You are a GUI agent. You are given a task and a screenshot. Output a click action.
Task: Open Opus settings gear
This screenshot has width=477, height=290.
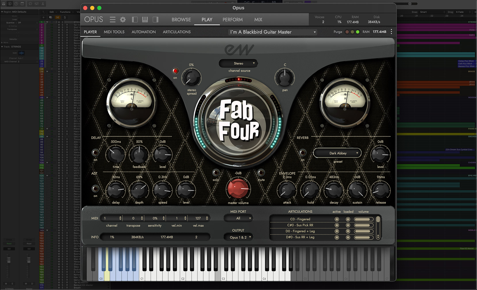pyautogui.click(x=123, y=20)
